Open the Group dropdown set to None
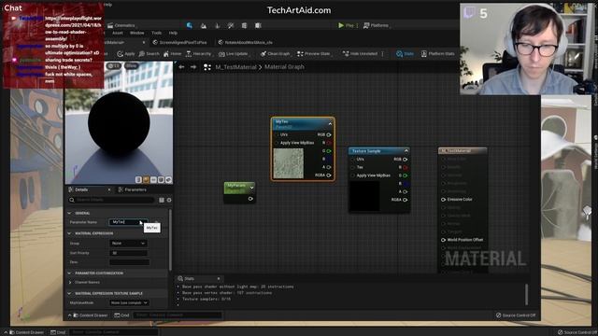Image resolution: width=598 pixels, height=336 pixels. coord(128,243)
